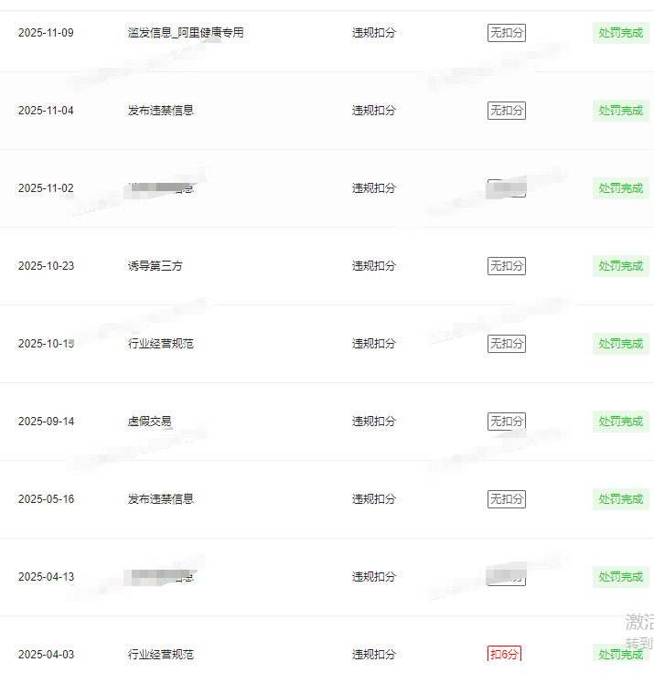Open 发布违禁信息 entry dated 2025-05-16
This screenshot has width=654, height=673.
pyautogui.click(x=161, y=499)
